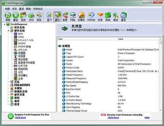Open the 支持站点 support site menu
Screen dimensions: 164x126
coord(38,9)
